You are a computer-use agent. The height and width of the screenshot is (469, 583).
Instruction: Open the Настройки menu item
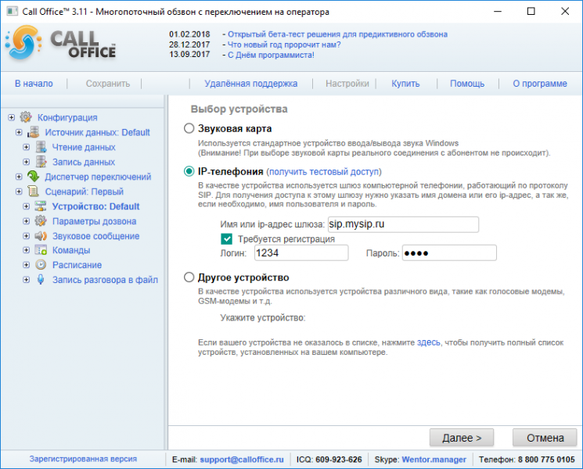pos(347,84)
